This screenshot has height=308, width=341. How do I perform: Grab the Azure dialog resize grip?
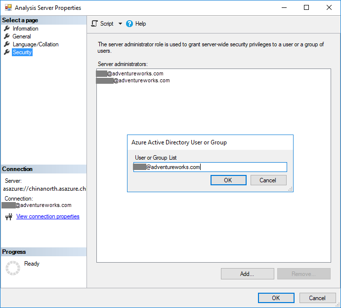coord(290,189)
